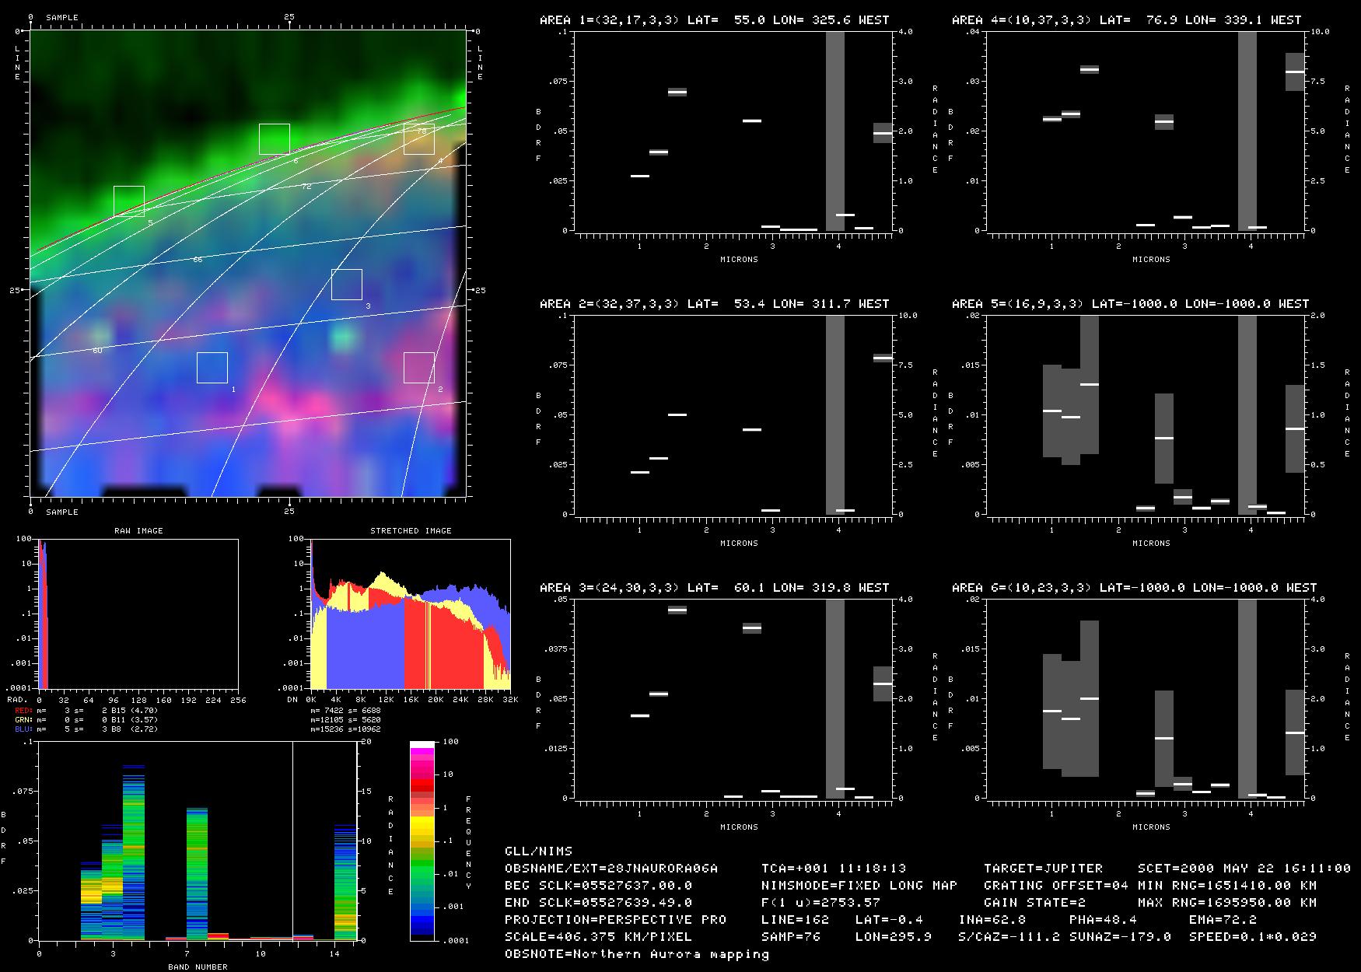Click 'GRATING OFFSET=04' text
Screen dimensions: 1361x972
tap(1056, 886)
